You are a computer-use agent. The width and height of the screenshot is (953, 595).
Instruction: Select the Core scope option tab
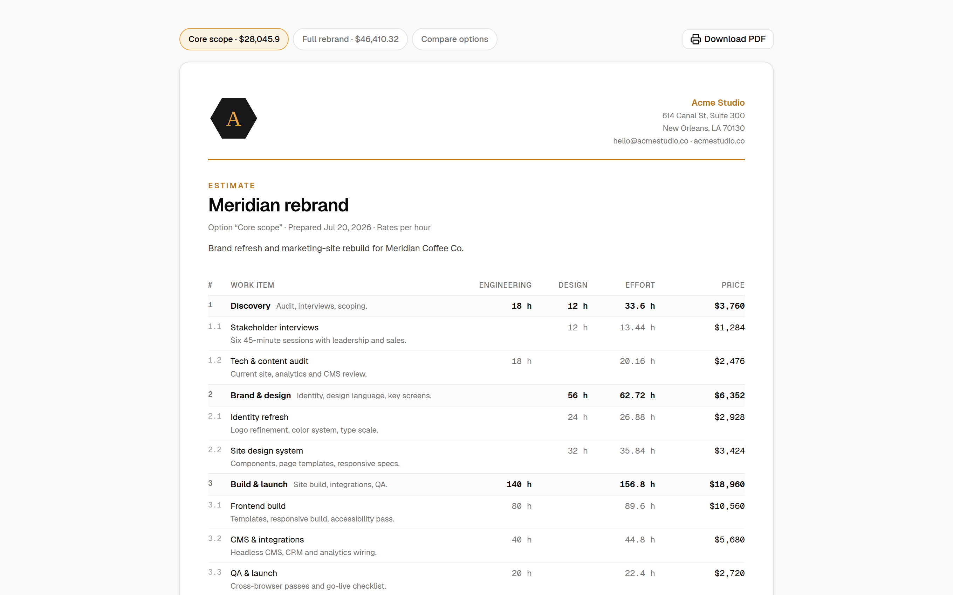[x=234, y=39]
